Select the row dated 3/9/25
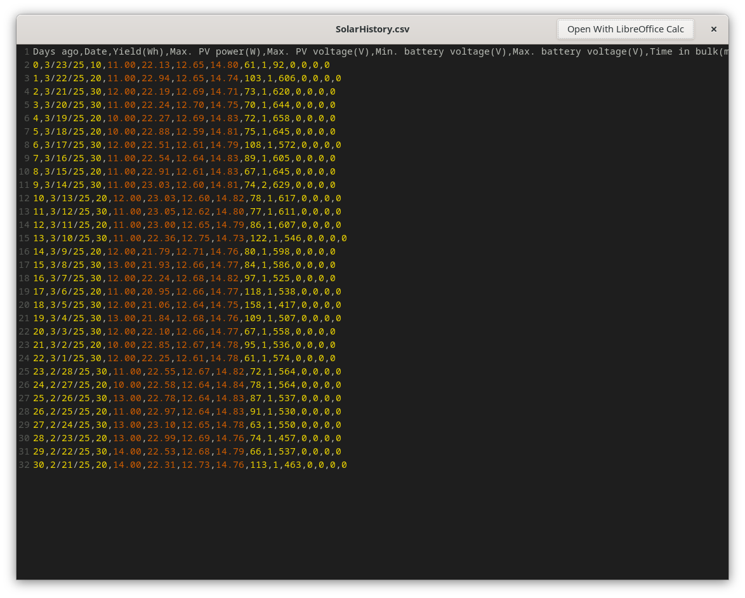Image resolution: width=745 pixels, height=598 pixels. pos(185,251)
